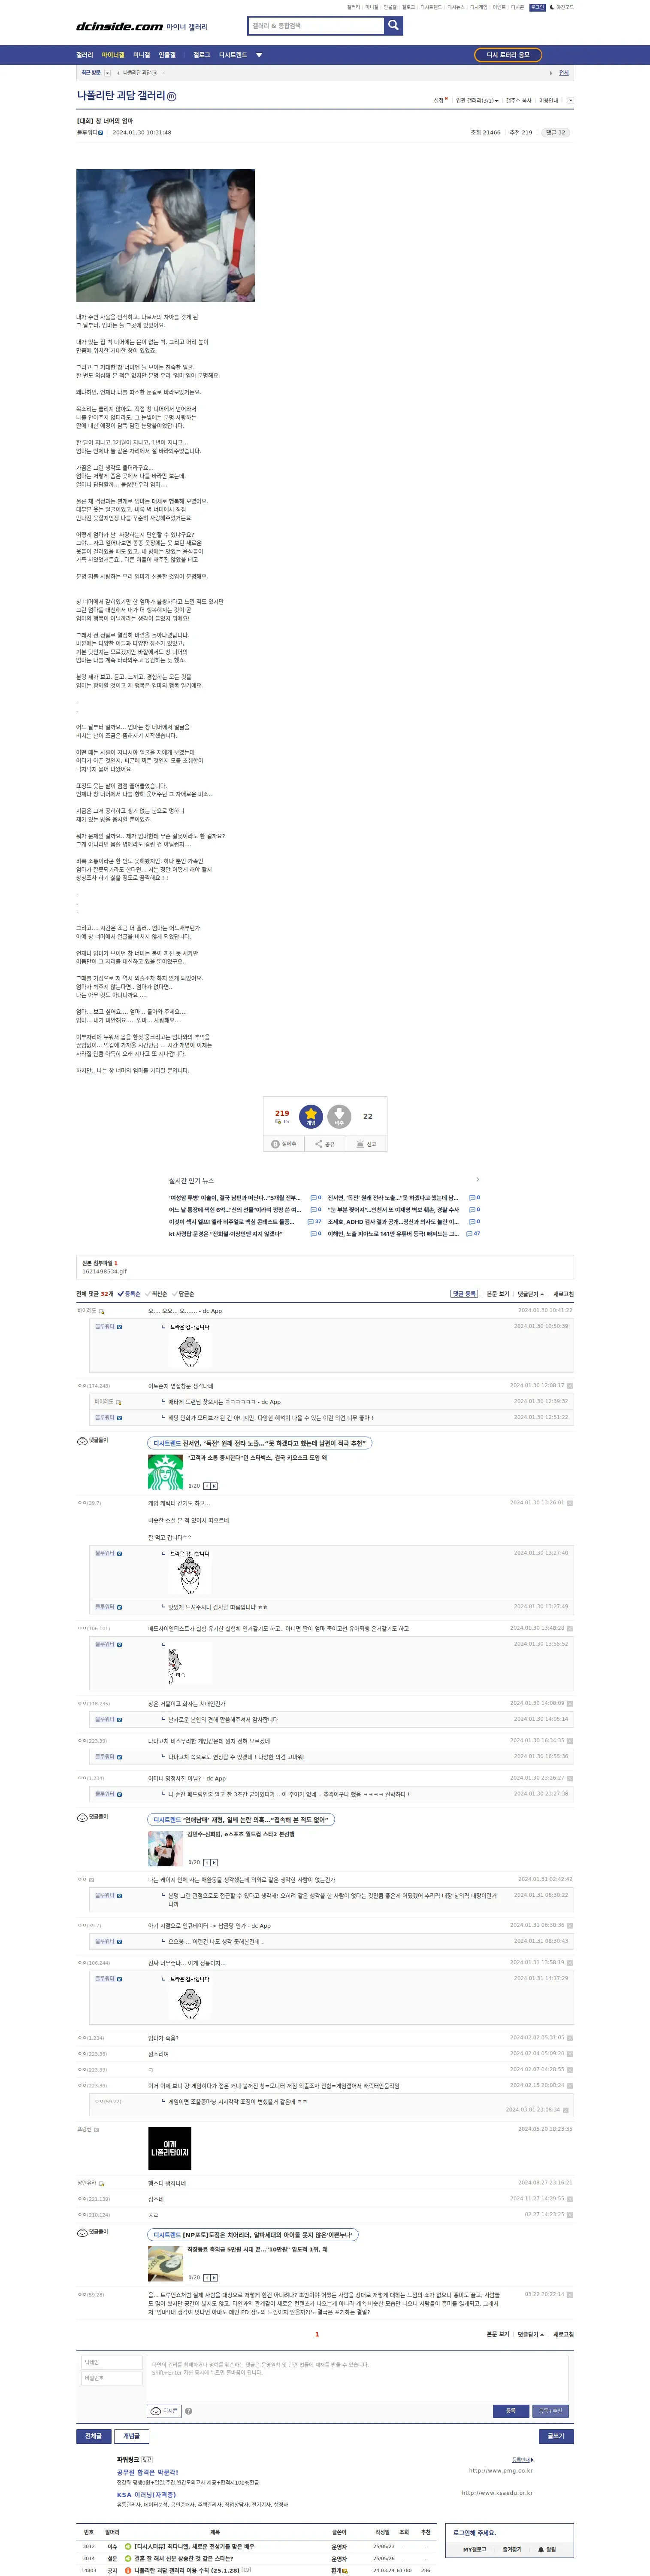Click delete icon on 2024.01.30 12:08:17 comment
The height and width of the screenshot is (2576, 650).
[x=570, y=1386]
